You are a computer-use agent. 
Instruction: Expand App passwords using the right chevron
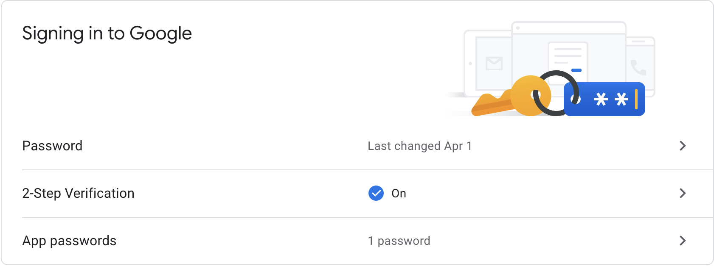coord(683,241)
